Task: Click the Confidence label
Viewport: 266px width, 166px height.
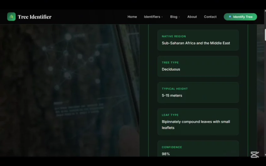Action: point(172,147)
